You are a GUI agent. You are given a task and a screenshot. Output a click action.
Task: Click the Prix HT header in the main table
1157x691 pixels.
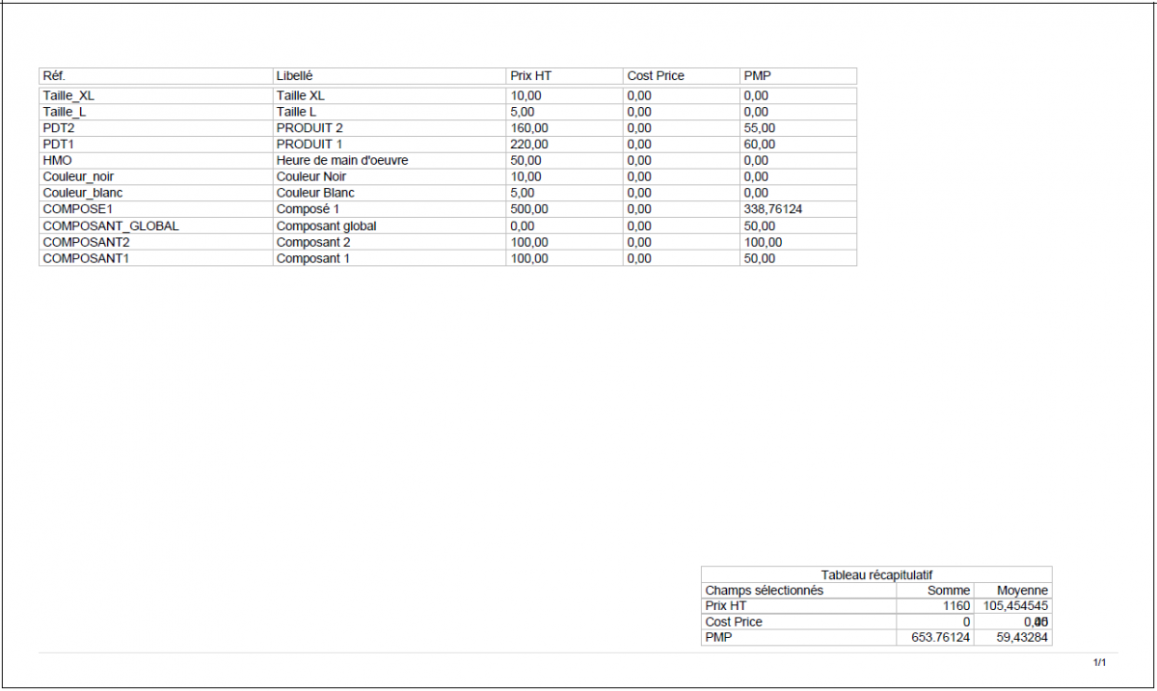tap(530, 76)
